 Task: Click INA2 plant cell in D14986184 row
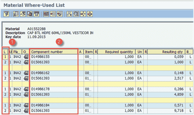point(17,105)
